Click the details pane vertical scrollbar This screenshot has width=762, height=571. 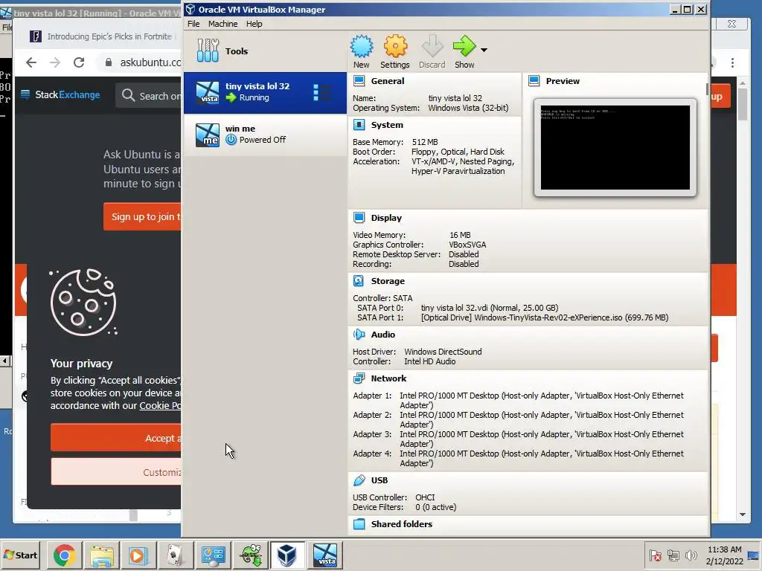[708, 89]
